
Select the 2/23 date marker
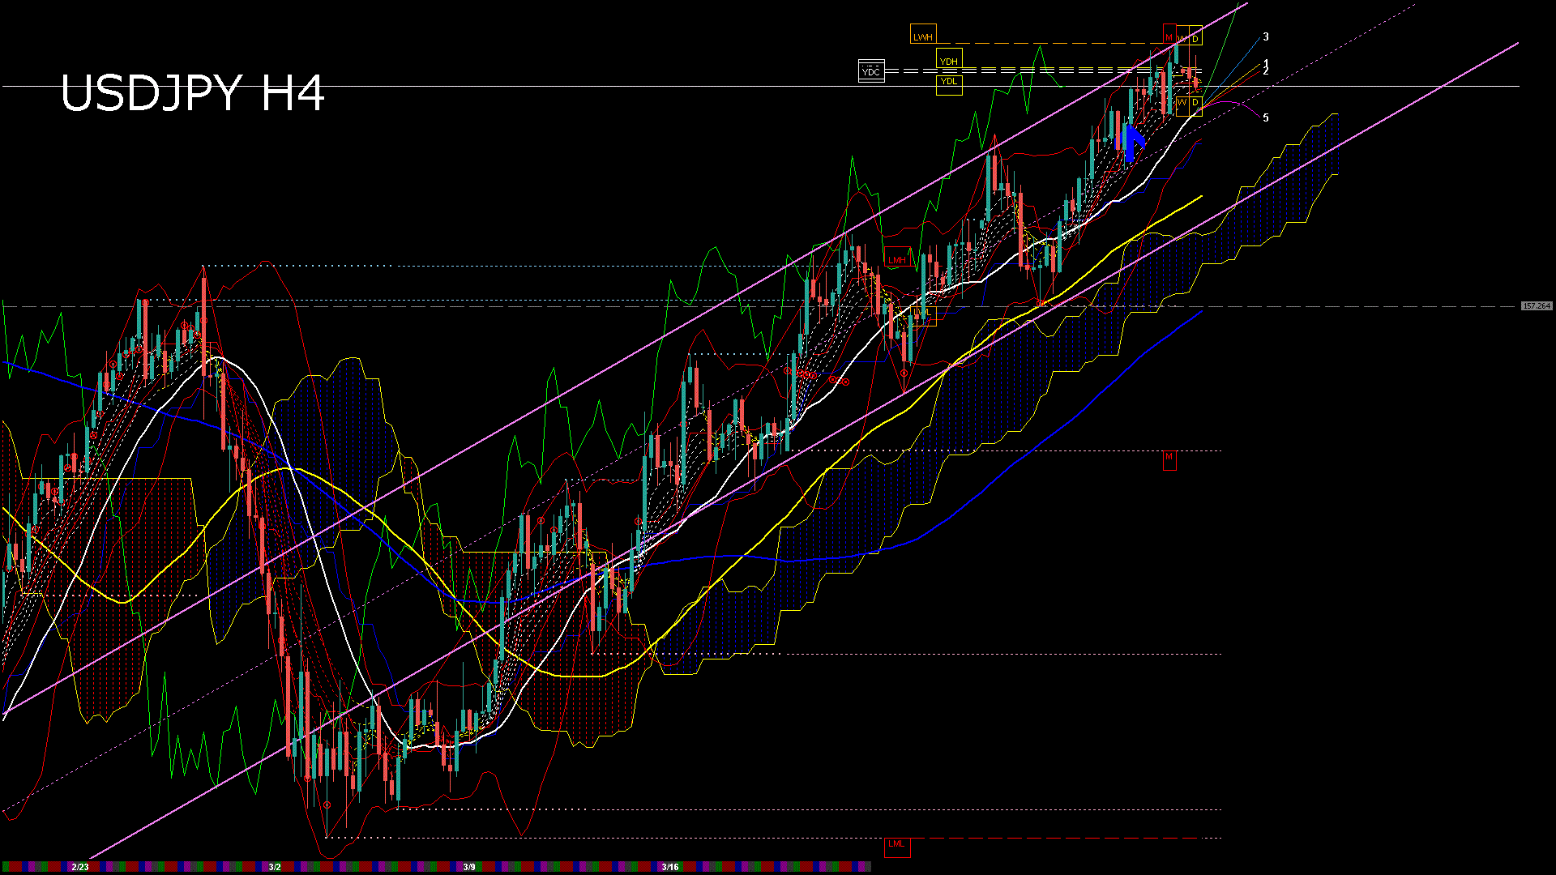pos(80,867)
